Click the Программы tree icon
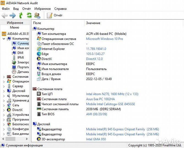The image size is (184, 148). 9,119
